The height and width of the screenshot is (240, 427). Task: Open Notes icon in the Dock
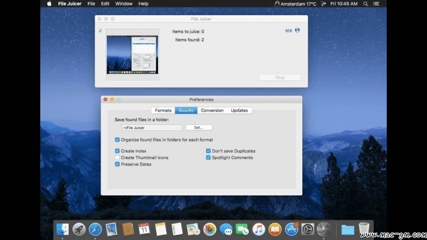pyautogui.click(x=161, y=230)
